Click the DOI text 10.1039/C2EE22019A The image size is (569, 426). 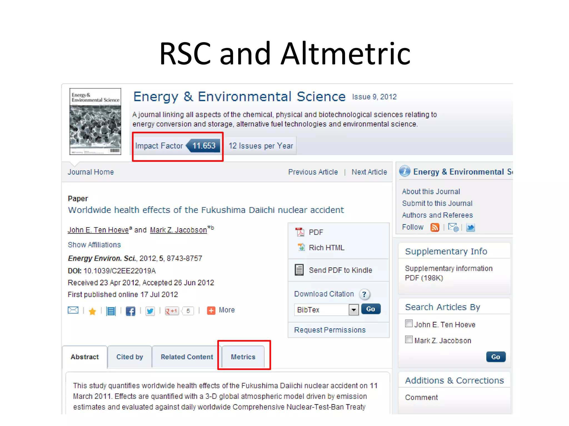[x=119, y=271]
